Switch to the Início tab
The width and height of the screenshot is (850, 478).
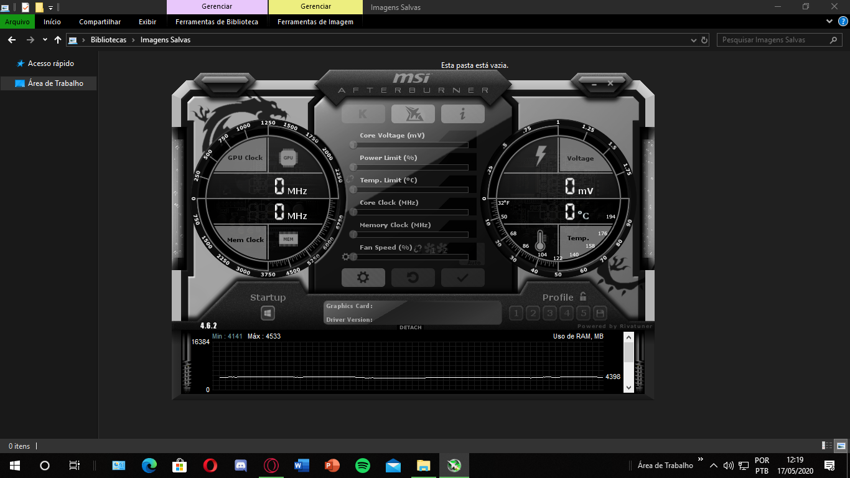click(x=52, y=21)
